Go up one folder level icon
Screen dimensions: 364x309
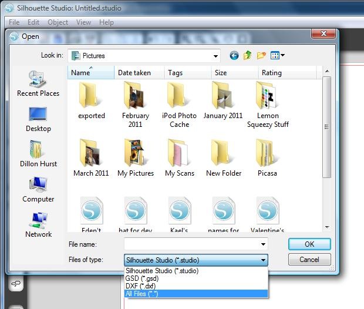248,55
